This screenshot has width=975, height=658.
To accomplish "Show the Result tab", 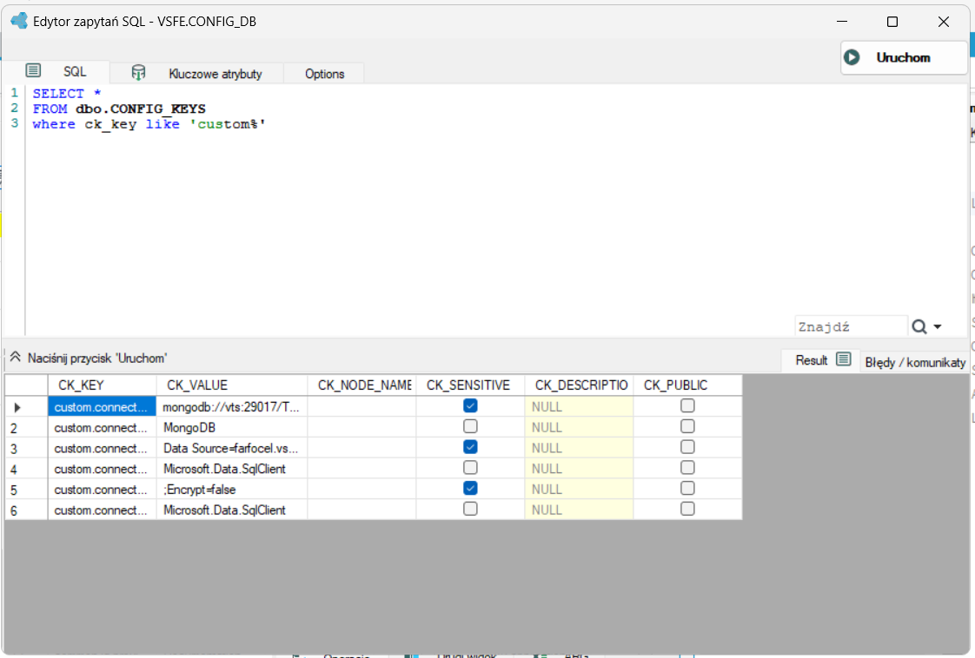I will [x=822, y=360].
